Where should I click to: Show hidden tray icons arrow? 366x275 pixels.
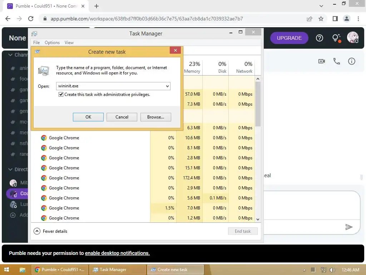(x=304, y=270)
